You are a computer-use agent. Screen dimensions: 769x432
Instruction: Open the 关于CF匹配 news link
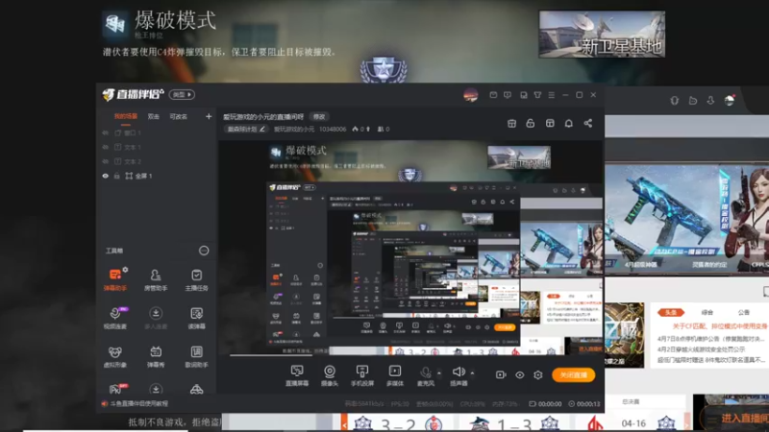pyautogui.click(x=720, y=325)
